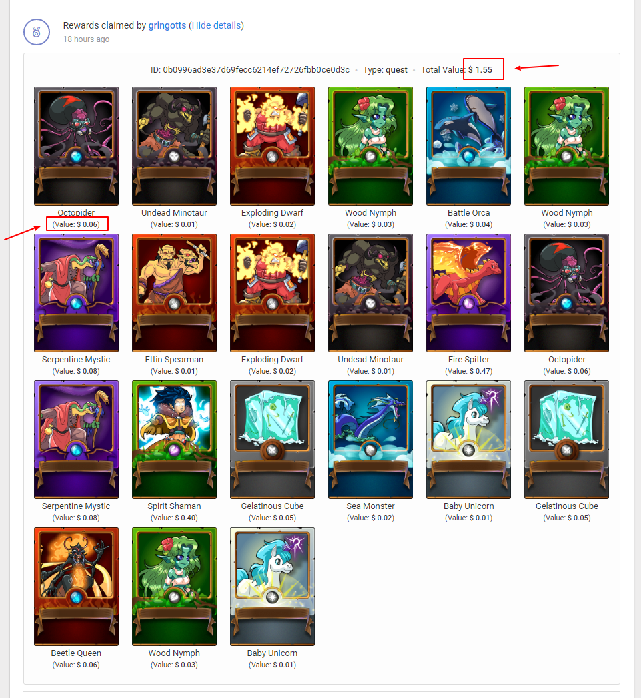Screen dimensions: 641x698
Task: Click the reward ID text
Action: pos(250,70)
